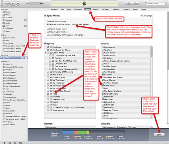Click the Previous track rewind button

coord(7,4)
